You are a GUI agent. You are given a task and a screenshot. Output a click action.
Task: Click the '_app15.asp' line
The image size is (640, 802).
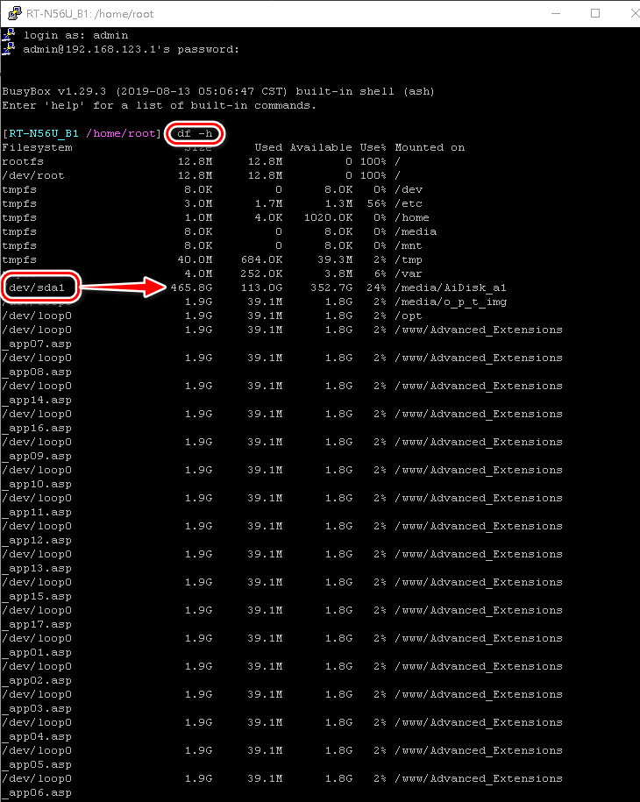tap(37, 596)
